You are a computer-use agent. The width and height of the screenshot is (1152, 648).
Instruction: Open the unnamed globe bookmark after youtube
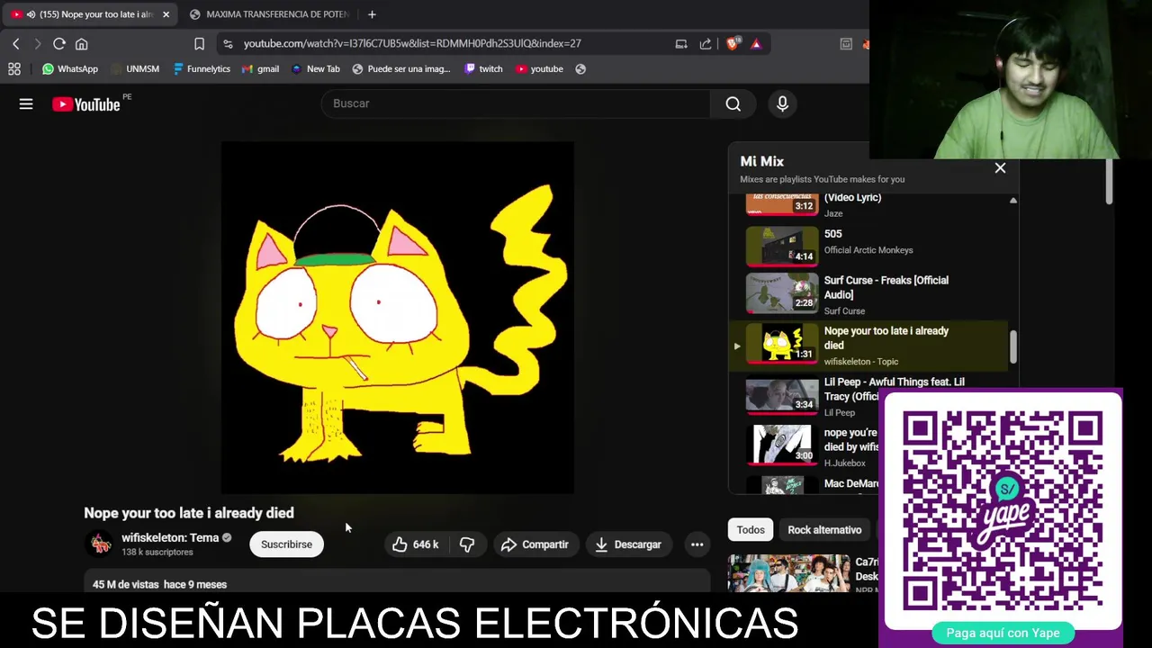[580, 68]
